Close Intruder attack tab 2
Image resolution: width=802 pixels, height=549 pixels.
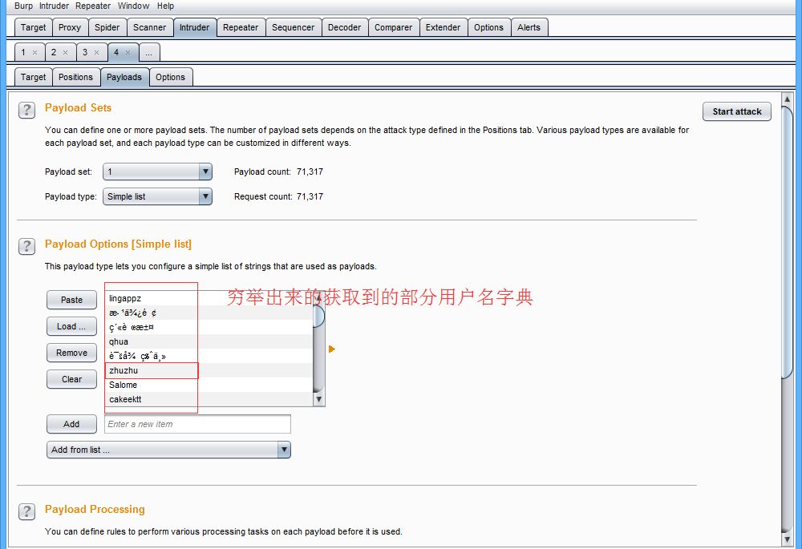(x=65, y=52)
